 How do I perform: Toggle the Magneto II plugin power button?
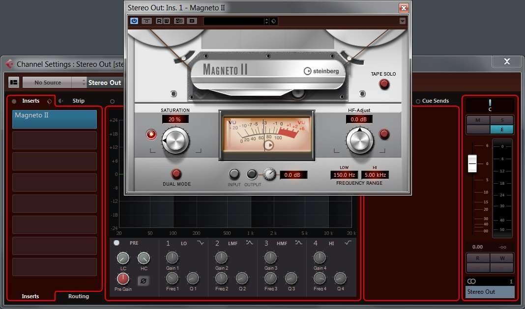pyautogui.click(x=134, y=21)
